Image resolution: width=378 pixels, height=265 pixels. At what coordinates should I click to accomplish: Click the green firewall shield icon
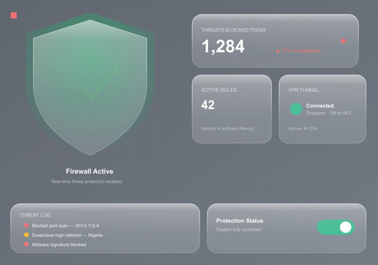tap(90, 85)
